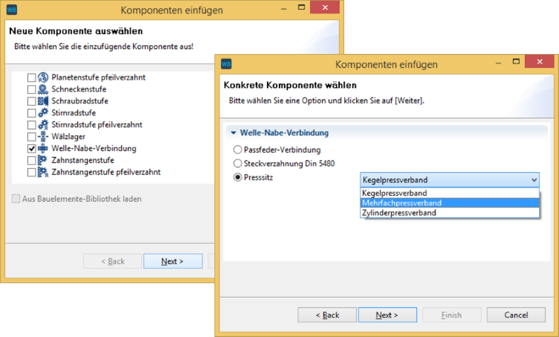Tick the Wälzlager checkbox
The height and width of the screenshot is (337, 559).
pyautogui.click(x=31, y=137)
